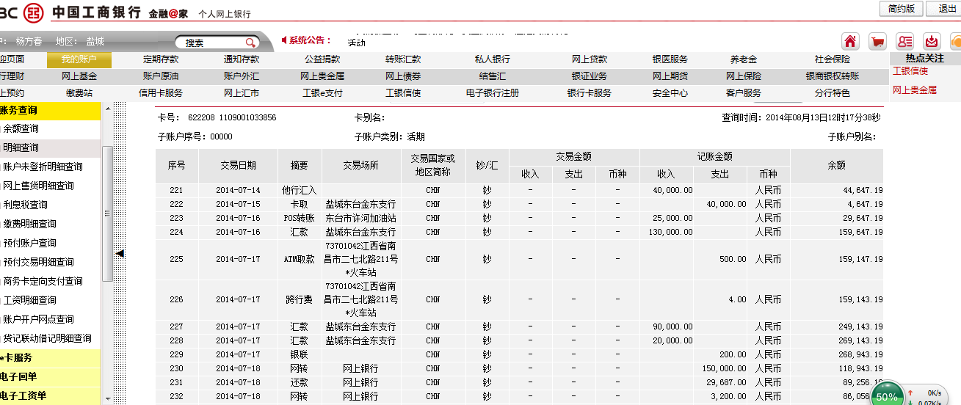
Task: Select 账户未登折明细查询 in the sidebar
Action: pyautogui.click(x=43, y=167)
